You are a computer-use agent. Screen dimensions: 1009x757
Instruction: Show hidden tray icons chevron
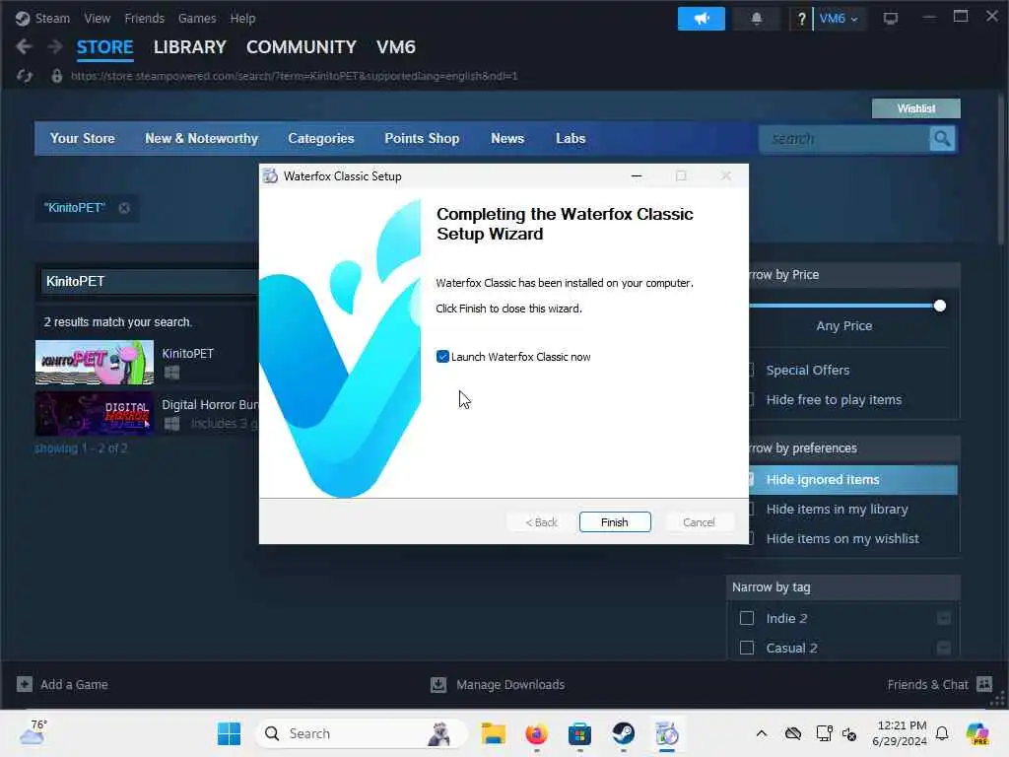click(x=762, y=733)
